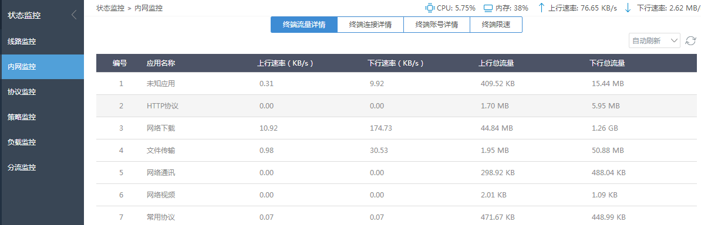Click the memory usage icon
Image resolution: width=701 pixels, height=225 pixels.
pos(488,8)
